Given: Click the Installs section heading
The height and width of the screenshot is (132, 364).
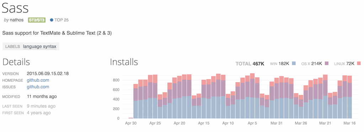Looking at the screenshot, I should coord(124,62).
